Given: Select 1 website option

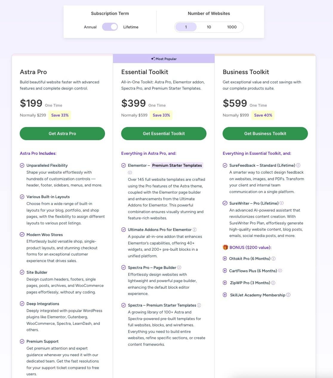Looking at the screenshot, I should (x=186, y=27).
